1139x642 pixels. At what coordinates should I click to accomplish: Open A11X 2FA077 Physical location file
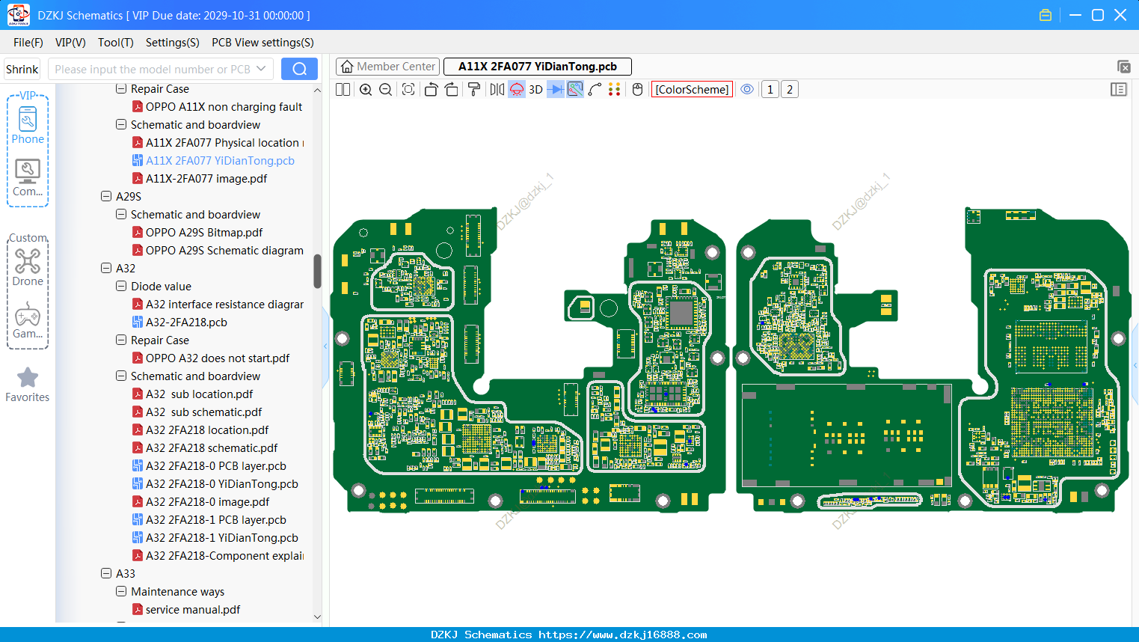point(224,143)
